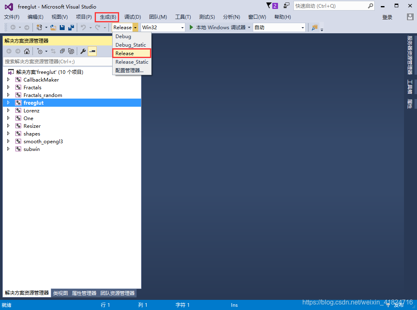
Task: Start debugging with the green play icon
Action: pos(191,27)
